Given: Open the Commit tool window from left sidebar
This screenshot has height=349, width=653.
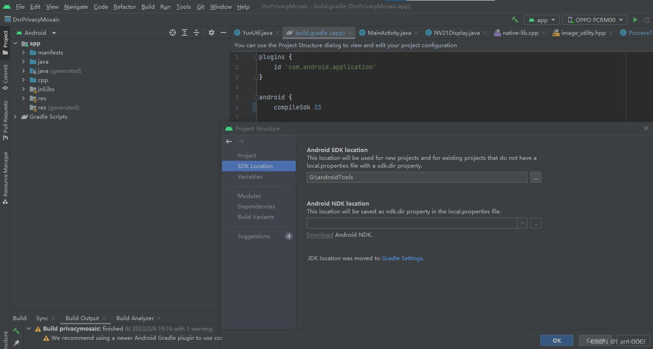Looking at the screenshot, I should click(x=5, y=76).
